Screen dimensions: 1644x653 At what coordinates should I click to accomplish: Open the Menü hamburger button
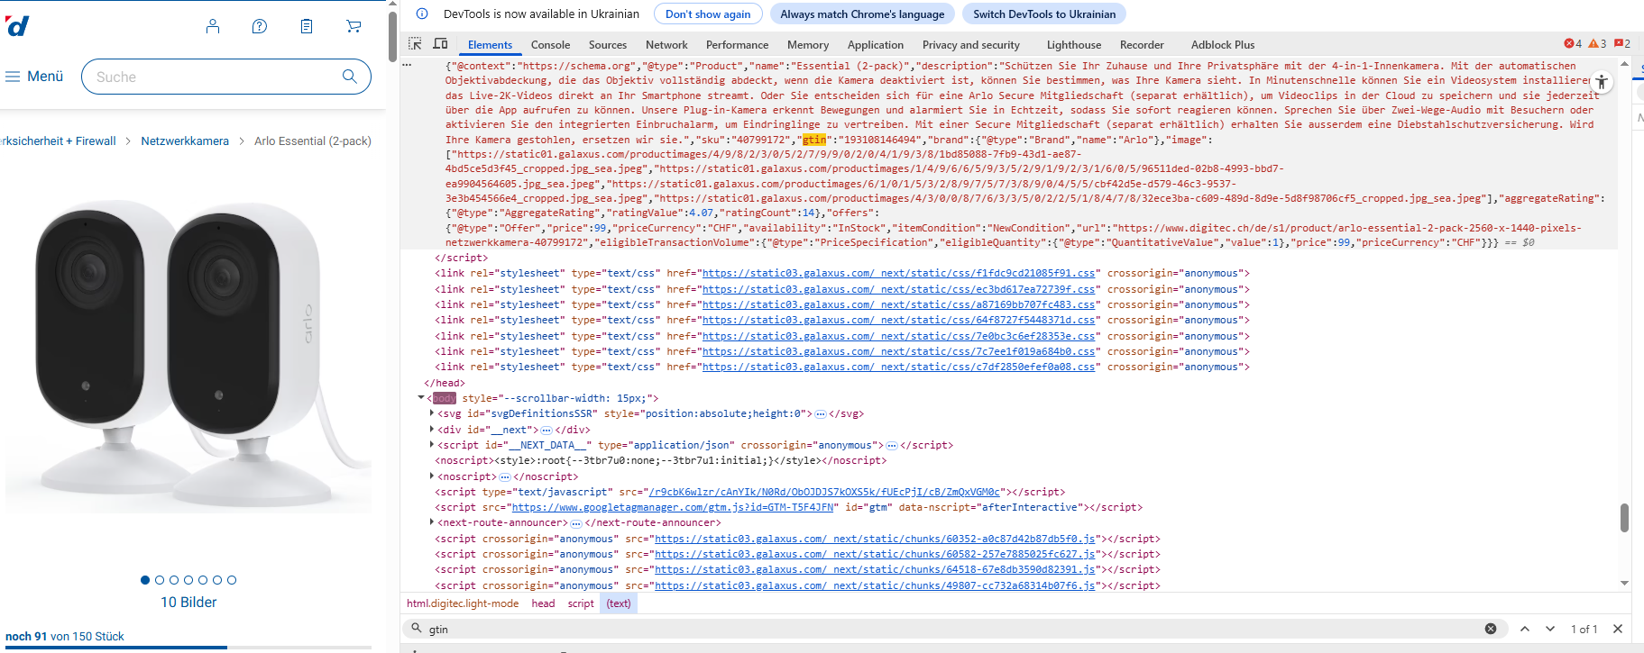coord(34,77)
